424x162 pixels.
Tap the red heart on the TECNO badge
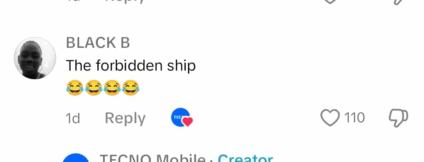coord(188,122)
